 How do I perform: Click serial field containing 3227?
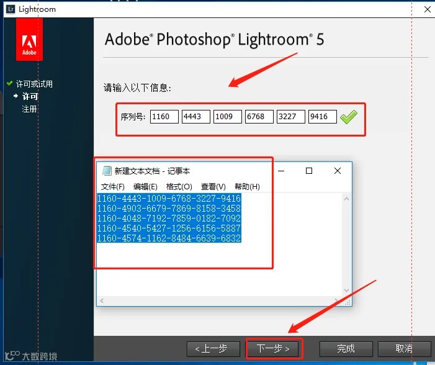tap(291, 117)
